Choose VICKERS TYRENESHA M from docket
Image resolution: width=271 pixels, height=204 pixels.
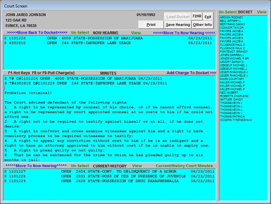pyautogui.click(x=236, y=120)
